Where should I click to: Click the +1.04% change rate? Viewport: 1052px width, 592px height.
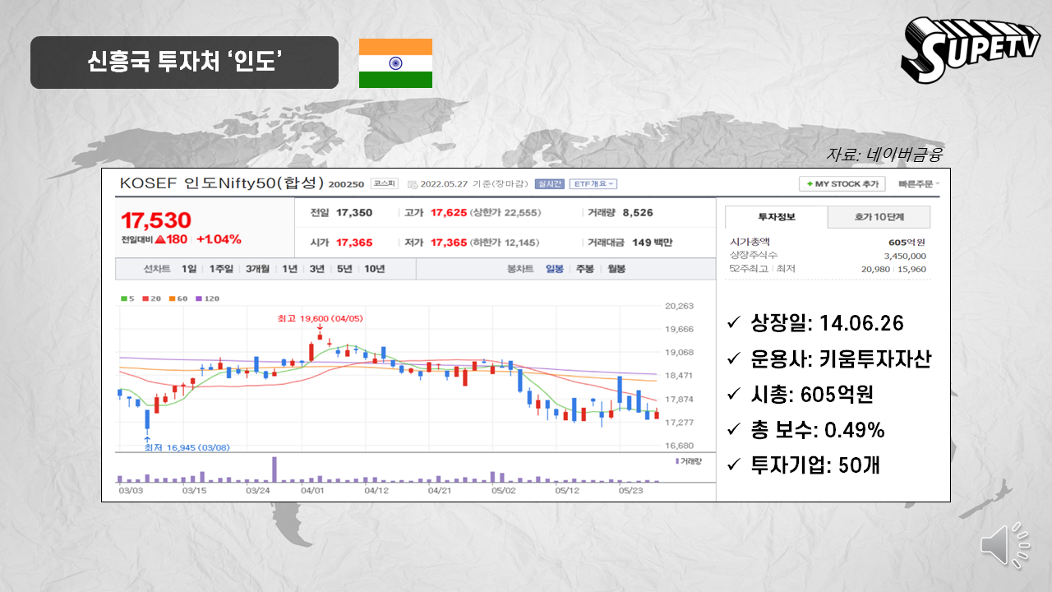pyautogui.click(x=219, y=239)
